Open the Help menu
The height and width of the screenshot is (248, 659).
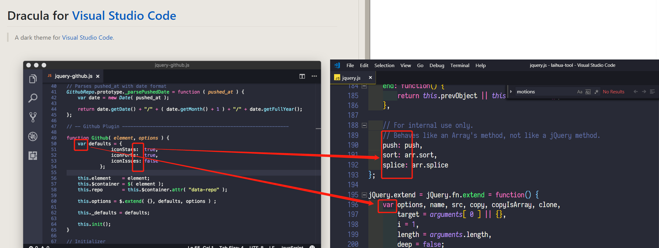(x=480, y=65)
